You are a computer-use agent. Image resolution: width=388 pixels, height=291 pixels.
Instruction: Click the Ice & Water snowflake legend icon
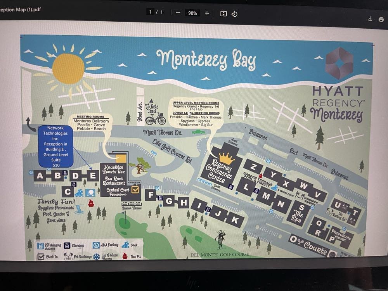pyautogui.click(x=96, y=256)
